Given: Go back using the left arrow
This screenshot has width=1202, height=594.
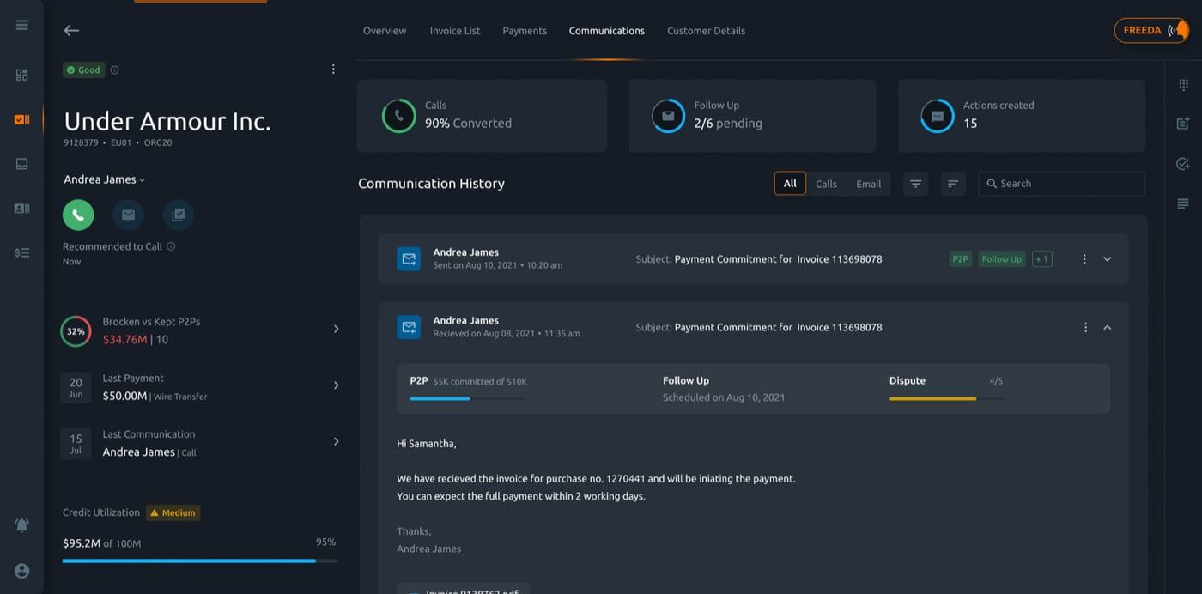Looking at the screenshot, I should (71, 30).
